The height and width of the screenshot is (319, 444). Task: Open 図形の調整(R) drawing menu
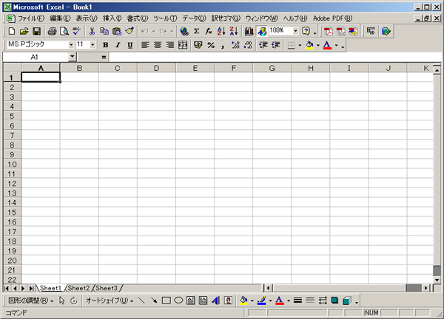(x=30, y=301)
